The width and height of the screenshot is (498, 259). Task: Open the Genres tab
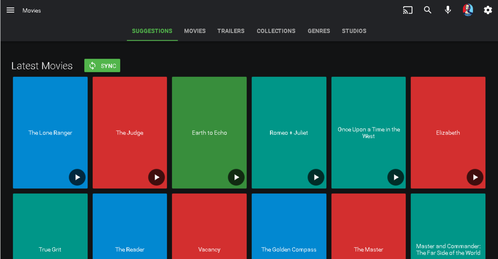319,31
